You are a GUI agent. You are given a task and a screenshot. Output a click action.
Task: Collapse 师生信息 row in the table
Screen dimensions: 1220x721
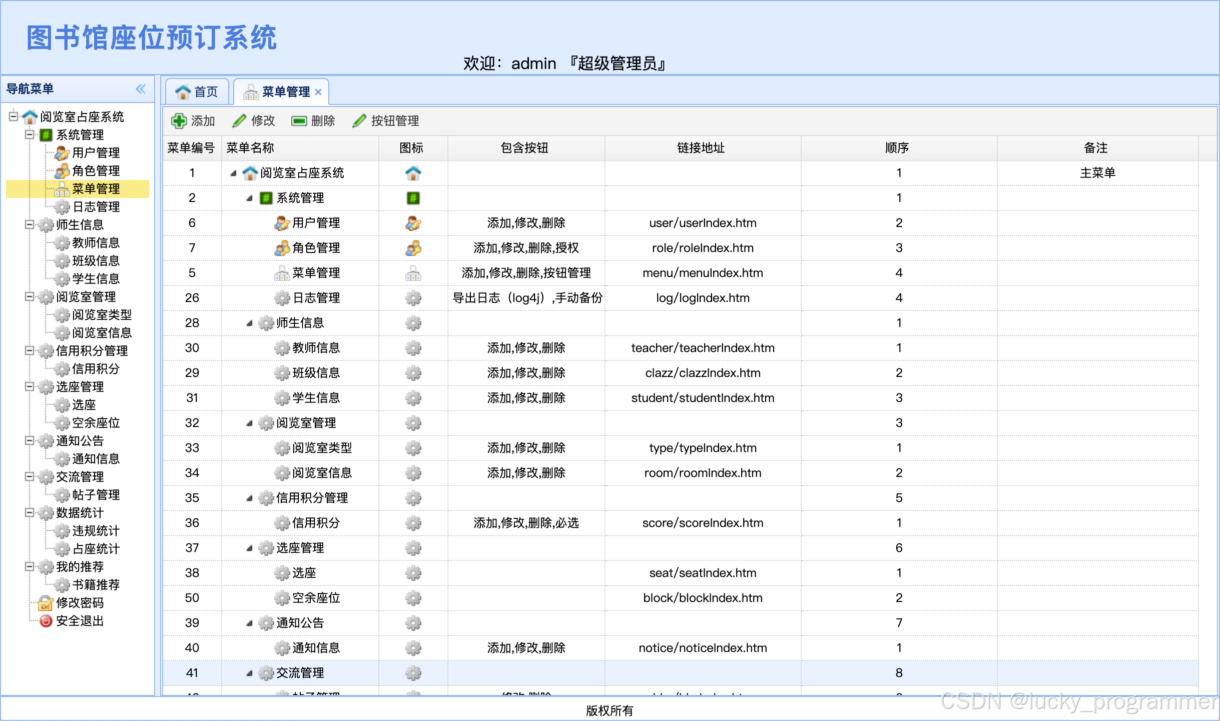click(x=249, y=323)
